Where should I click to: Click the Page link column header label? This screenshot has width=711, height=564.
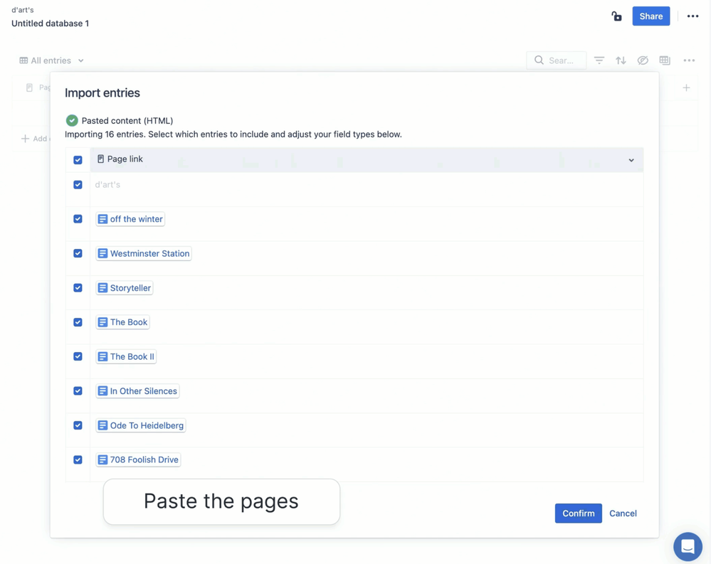tap(125, 159)
